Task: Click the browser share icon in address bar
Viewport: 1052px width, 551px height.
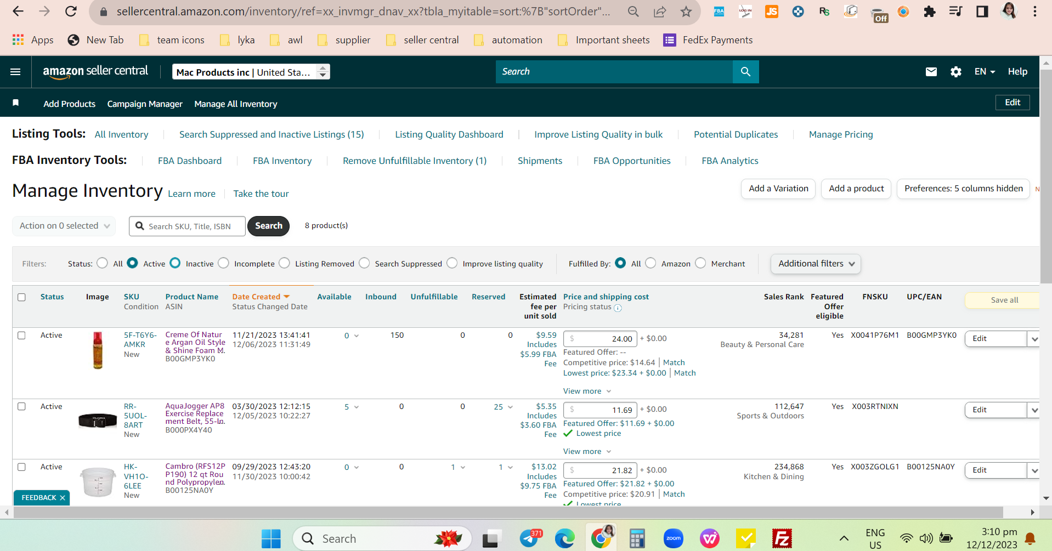Action: 660,12
